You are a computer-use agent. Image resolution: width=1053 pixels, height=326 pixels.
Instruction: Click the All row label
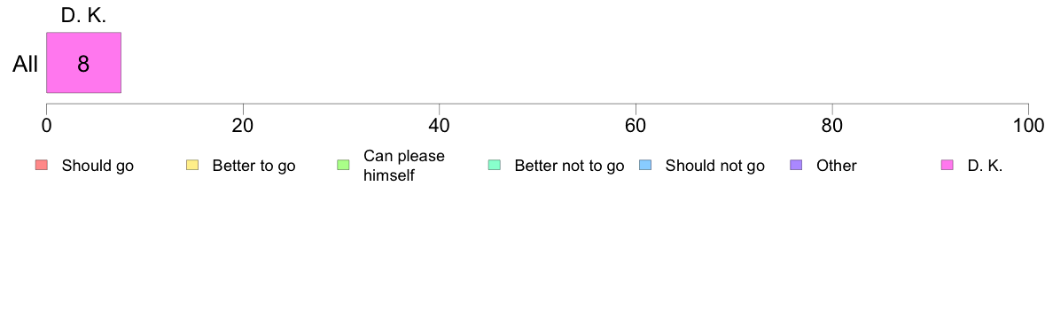point(25,65)
